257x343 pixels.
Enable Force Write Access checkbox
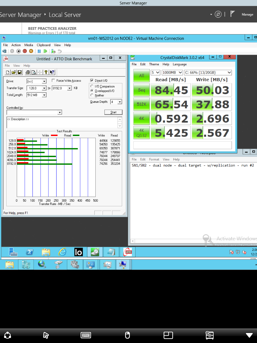(53, 80)
